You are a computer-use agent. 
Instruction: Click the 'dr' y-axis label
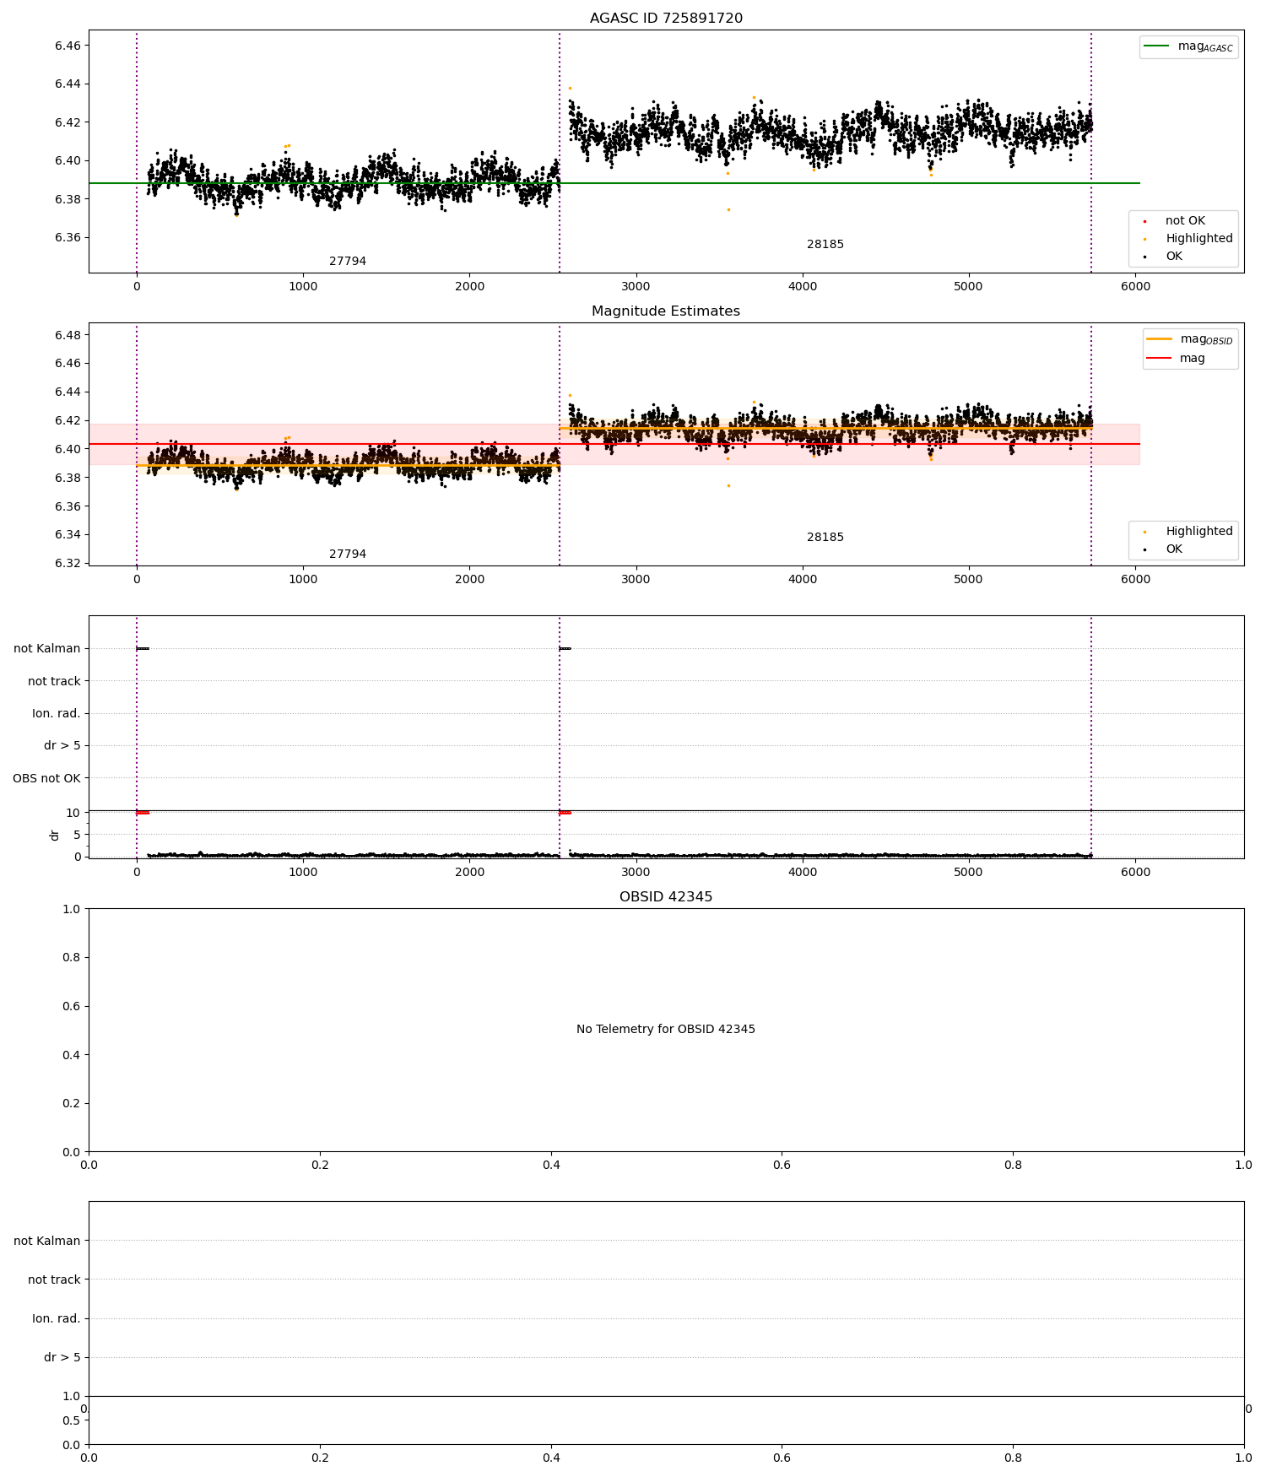pos(55,835)
